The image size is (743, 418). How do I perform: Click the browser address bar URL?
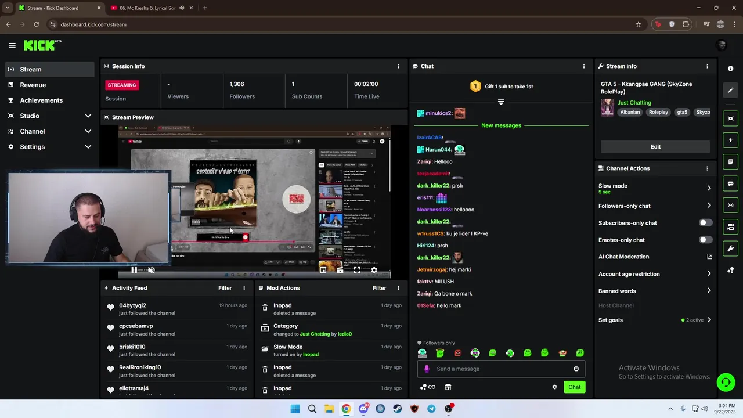coord(93,24)
